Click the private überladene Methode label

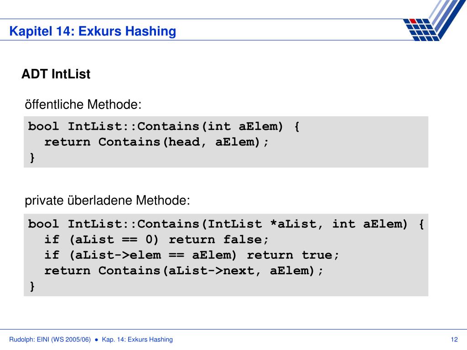tap(107, 201)
